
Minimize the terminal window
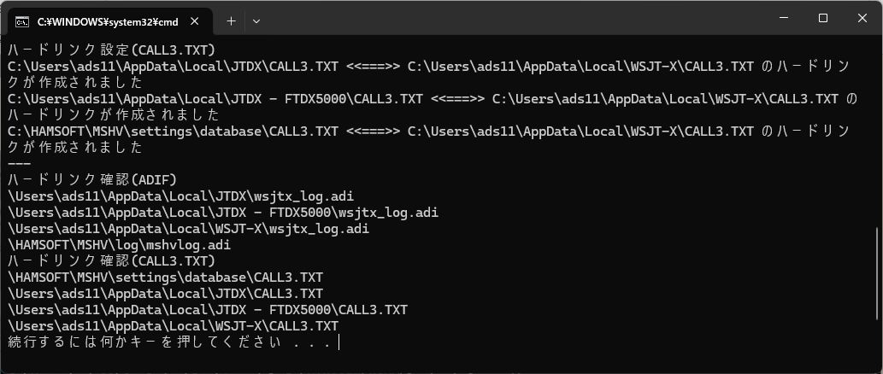coord(782,19)
